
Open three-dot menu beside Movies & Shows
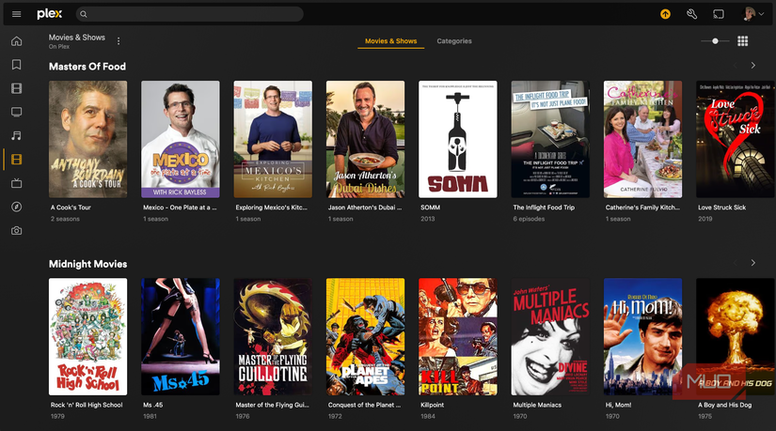tap(119, 41)
